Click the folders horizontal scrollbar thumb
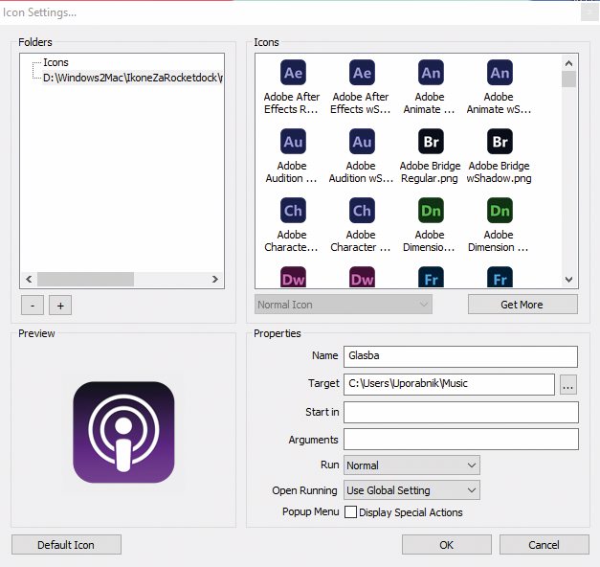The height and width of the screenshot is (567, 600). (x=85, y=280)
